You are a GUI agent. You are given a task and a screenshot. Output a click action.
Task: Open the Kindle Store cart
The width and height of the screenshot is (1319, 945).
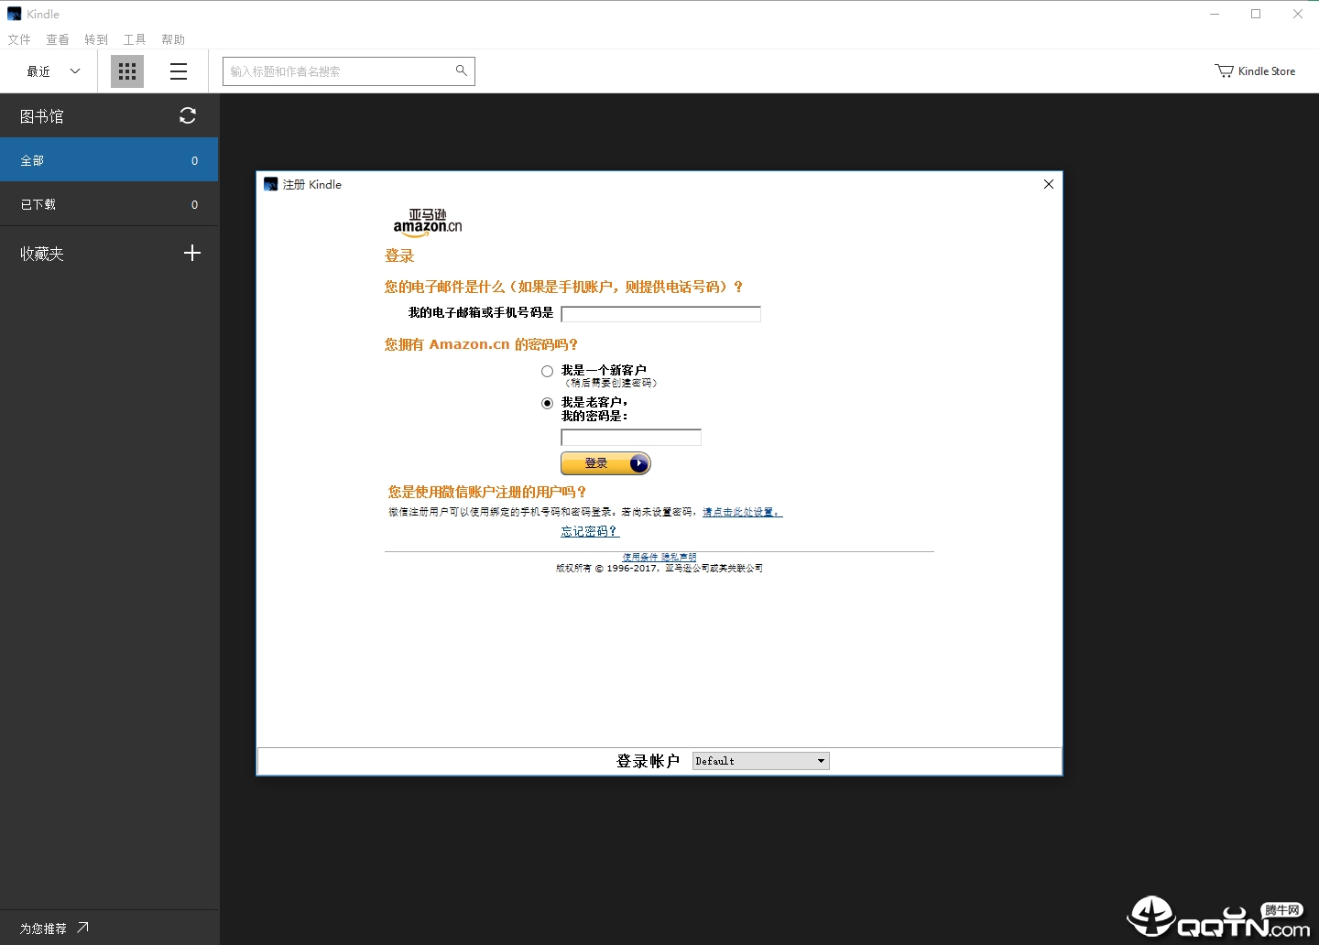pyautogui.click(x=1255, y=71)
